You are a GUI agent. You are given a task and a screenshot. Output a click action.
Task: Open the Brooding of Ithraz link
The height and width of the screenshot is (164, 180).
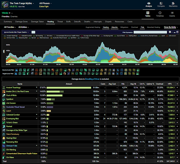pos(92,79)
